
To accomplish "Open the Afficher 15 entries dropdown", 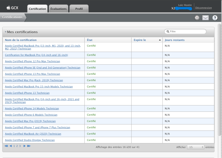I will point(195,147).
